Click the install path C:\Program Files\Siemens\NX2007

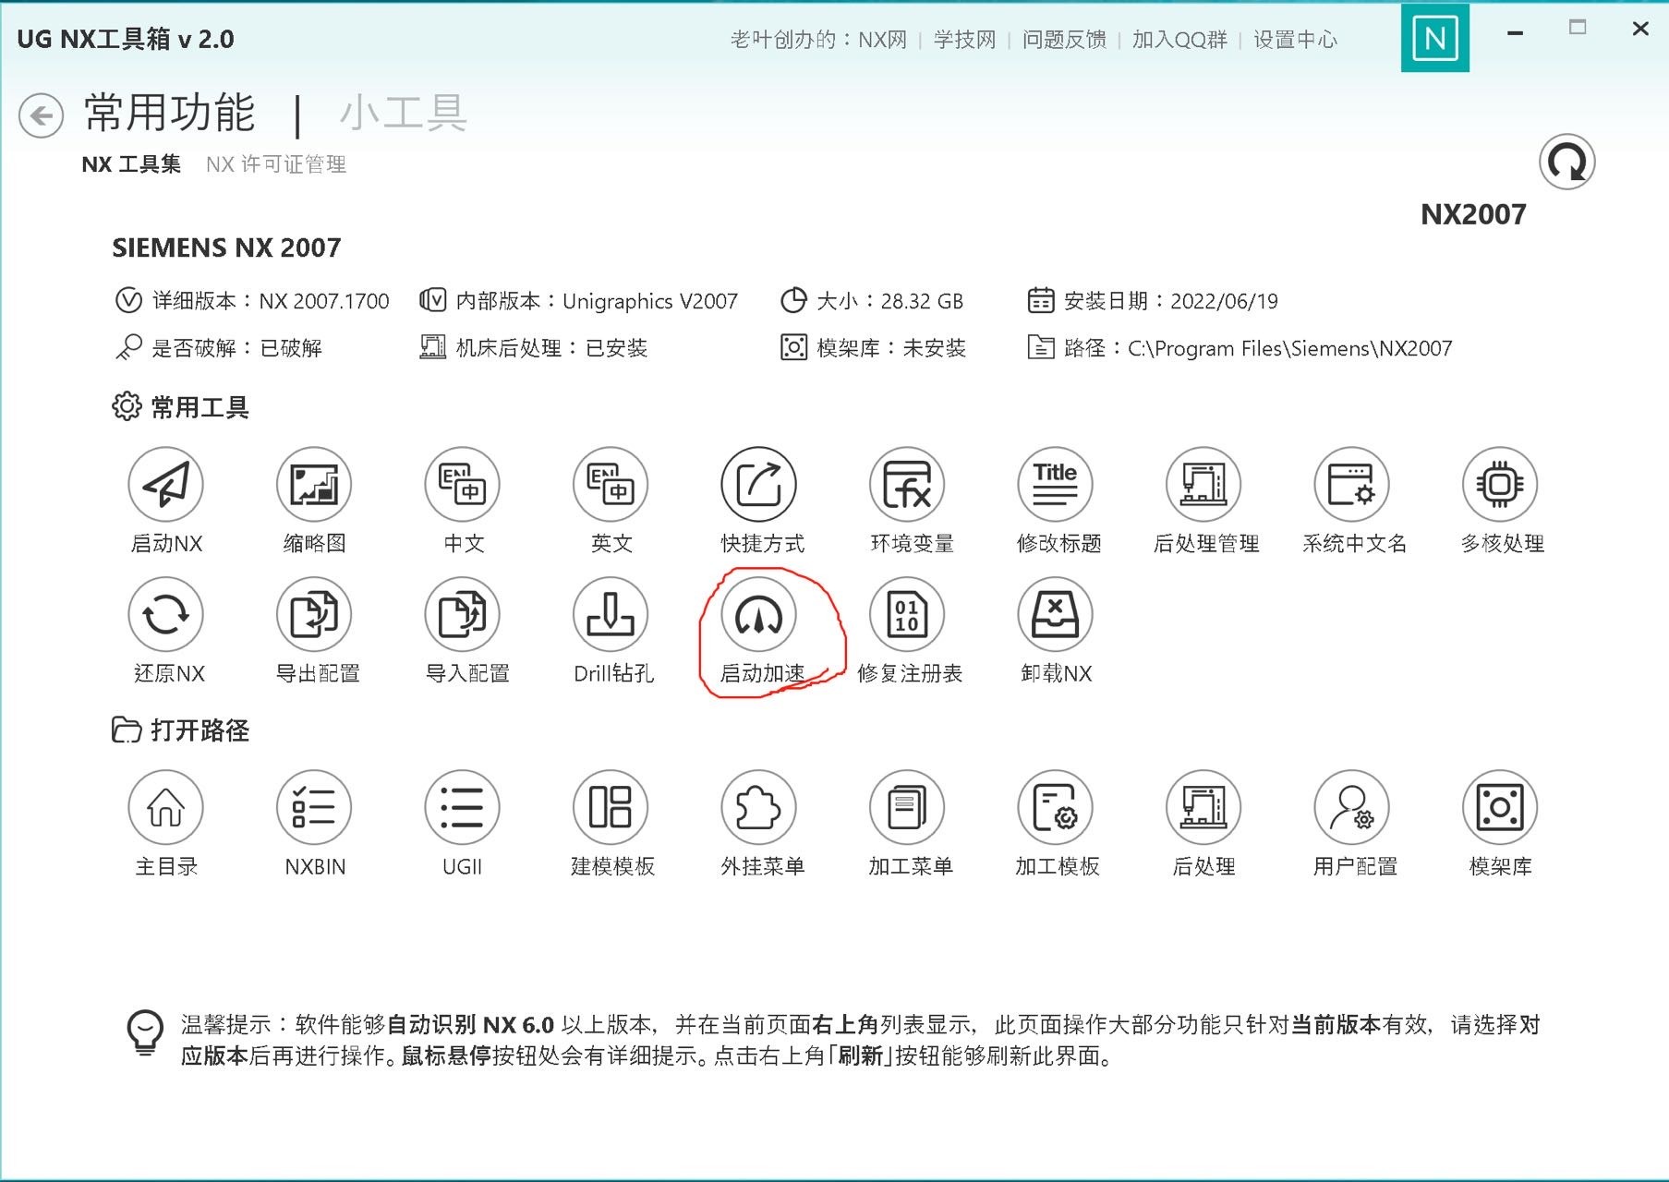point(1289,348)
